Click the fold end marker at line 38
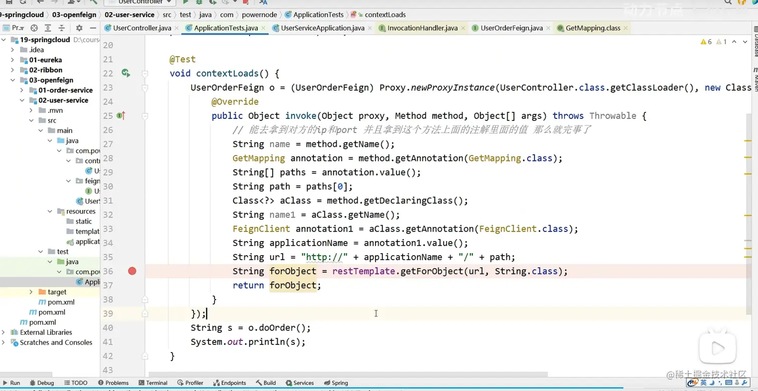Image resolution: width=758 pixels, height=391 pixels. coord(145,299)
